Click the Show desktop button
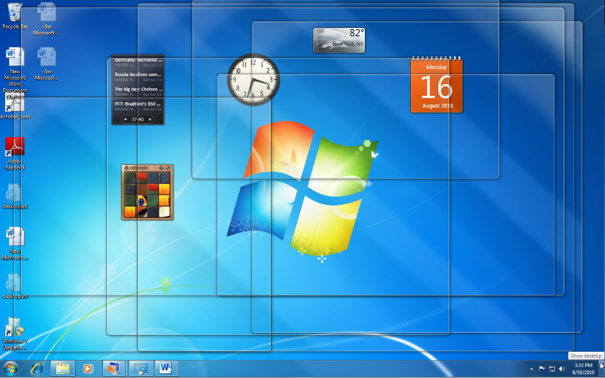Viewport: 605px width, 378px height. [602, 369]
